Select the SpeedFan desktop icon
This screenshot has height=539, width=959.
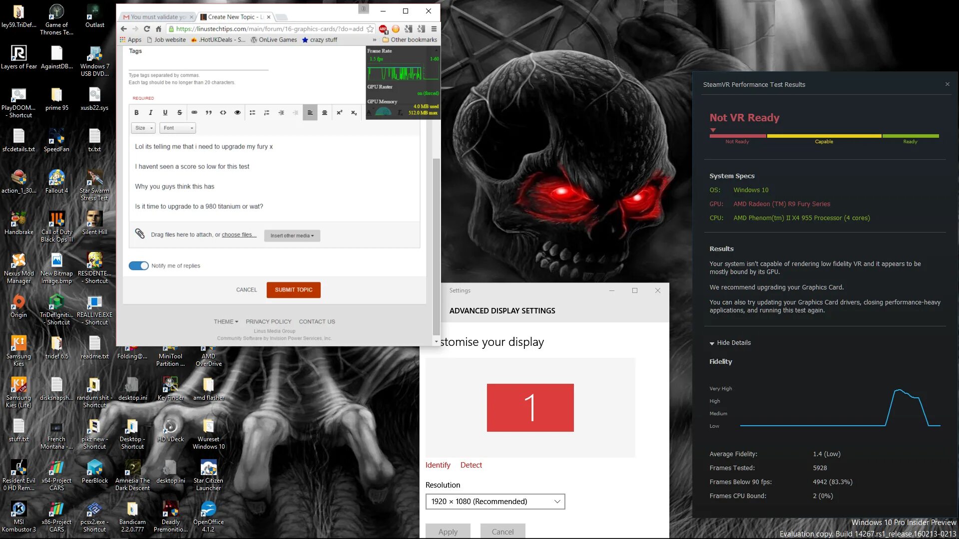56,140
